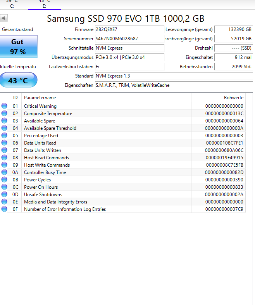The width and height of the screenshot is (255, 305).
Task: Click the Parametername column header
Action: [106, 98]
